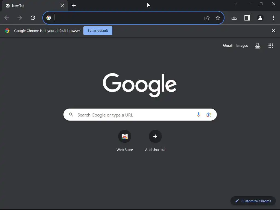Viewport: 280px width, 210px height.
Task: Click the Chrome logo in the info bar
Action: 7,31
